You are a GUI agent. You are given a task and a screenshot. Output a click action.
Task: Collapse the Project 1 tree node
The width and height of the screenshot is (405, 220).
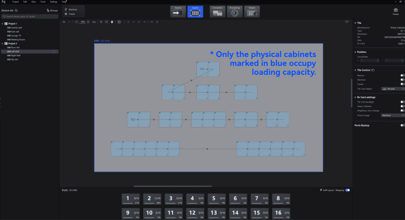3,23
